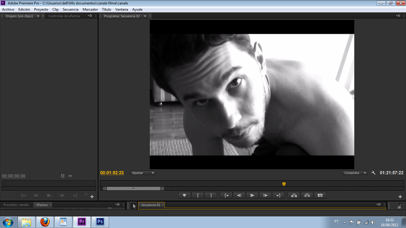Image resolution: width=406 pixels, height=228 pixels.
Task: Switch to the Proyecto: canale tab
Action: (x=16, y=205)
